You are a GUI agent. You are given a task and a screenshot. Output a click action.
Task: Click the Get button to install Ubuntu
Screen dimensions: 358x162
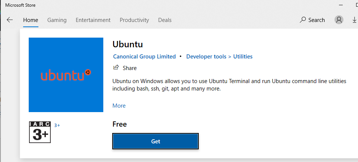click(x=156, y=141)
